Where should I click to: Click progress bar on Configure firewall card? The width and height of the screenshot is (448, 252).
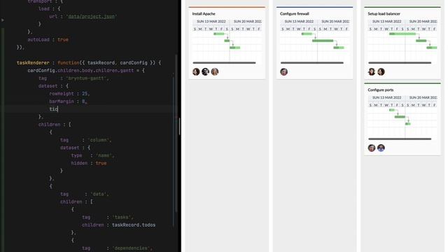point(312,62)
